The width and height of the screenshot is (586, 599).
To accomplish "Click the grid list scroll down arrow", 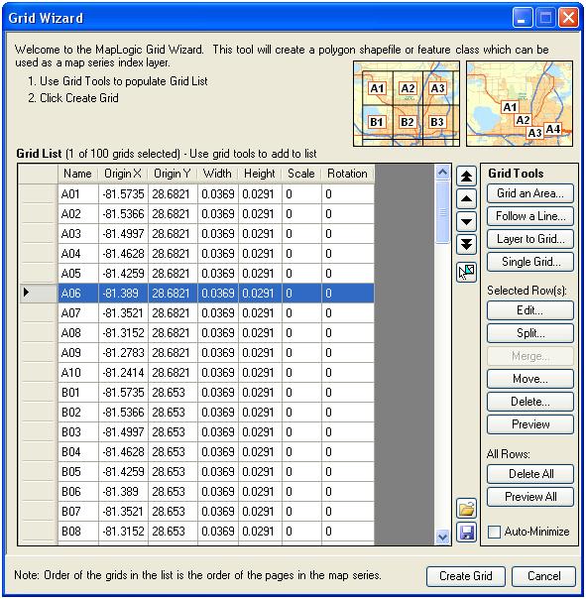I will pyautogui.click(x=442, y=538).
